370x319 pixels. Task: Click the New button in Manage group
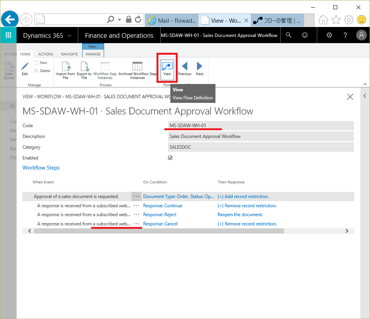click(41, 63)
